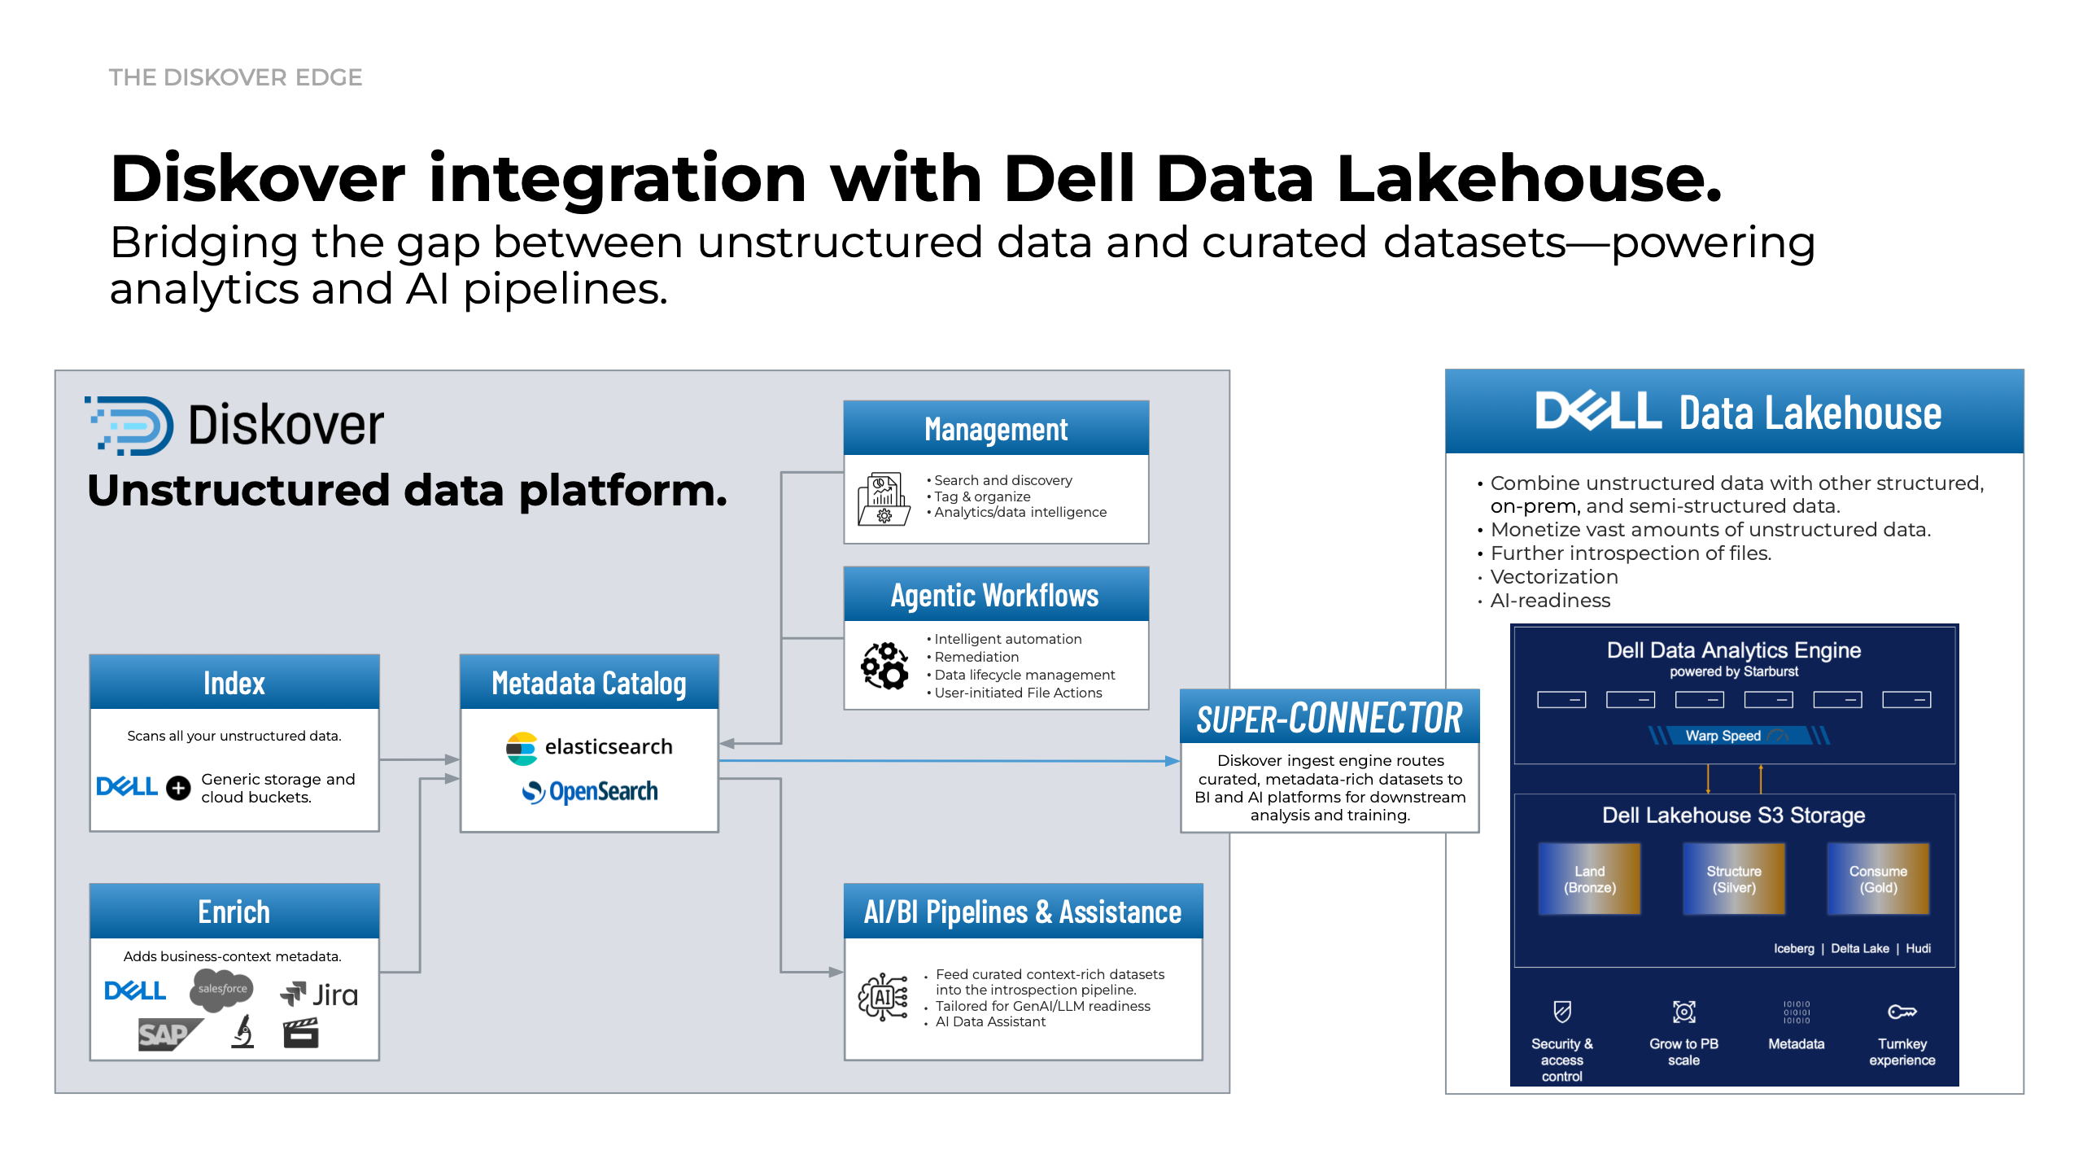Click the film clapperboard icon

coord(300,1033)
